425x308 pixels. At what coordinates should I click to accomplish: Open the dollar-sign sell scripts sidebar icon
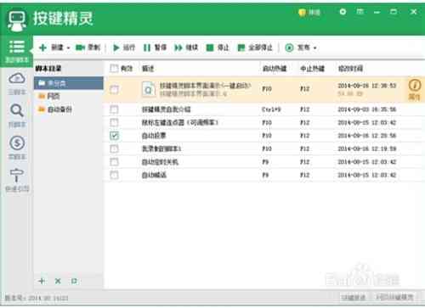coord(17,143)
